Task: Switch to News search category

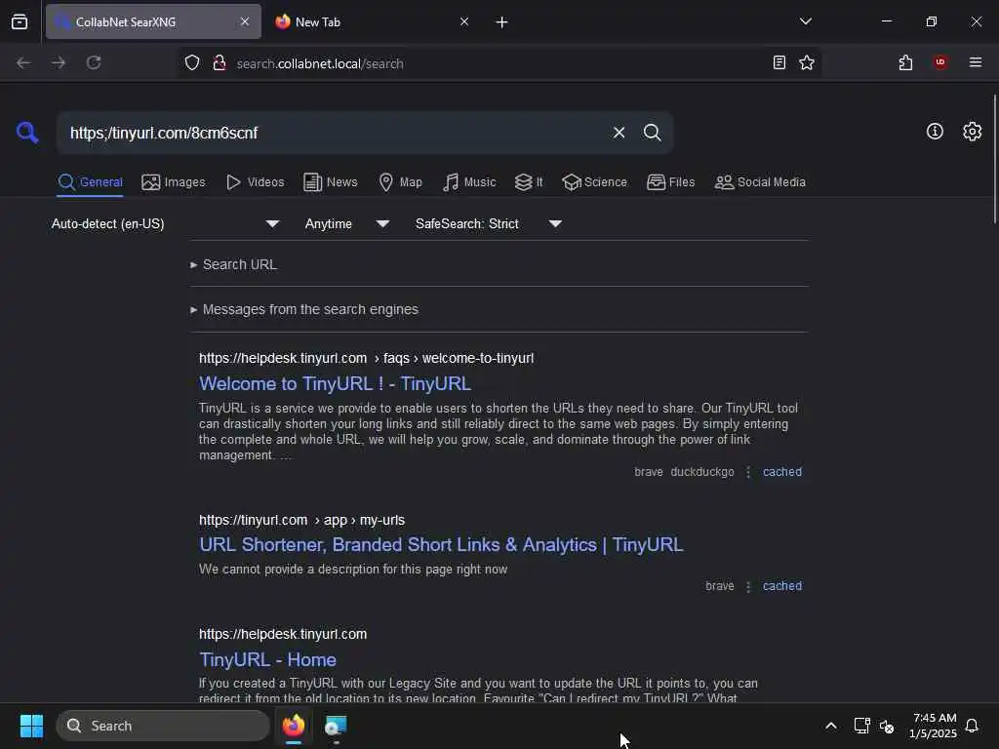Action: (330, 182)
